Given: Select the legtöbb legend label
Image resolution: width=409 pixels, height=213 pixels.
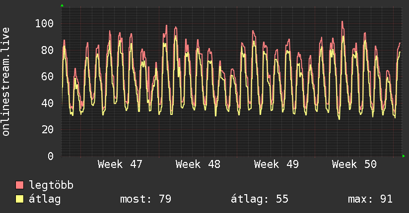Looking at the screenshot, I should pos(51,185).
